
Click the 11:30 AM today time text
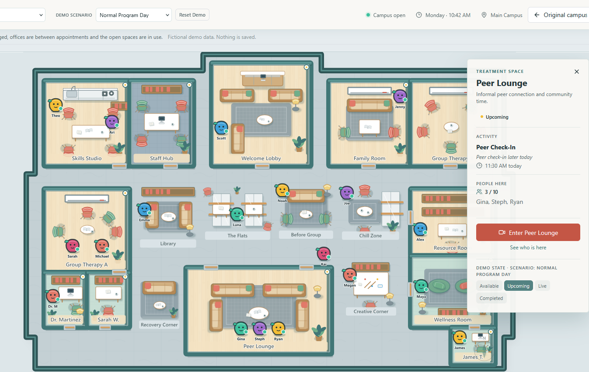(x=503, y=166)
